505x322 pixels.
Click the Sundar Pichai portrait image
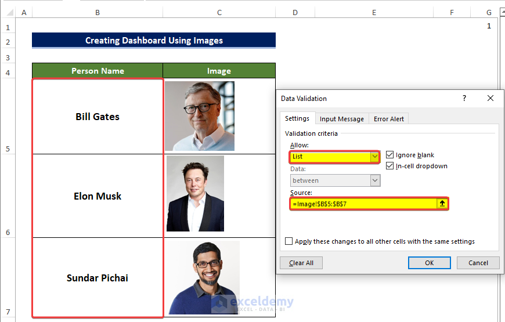[204, 277]
